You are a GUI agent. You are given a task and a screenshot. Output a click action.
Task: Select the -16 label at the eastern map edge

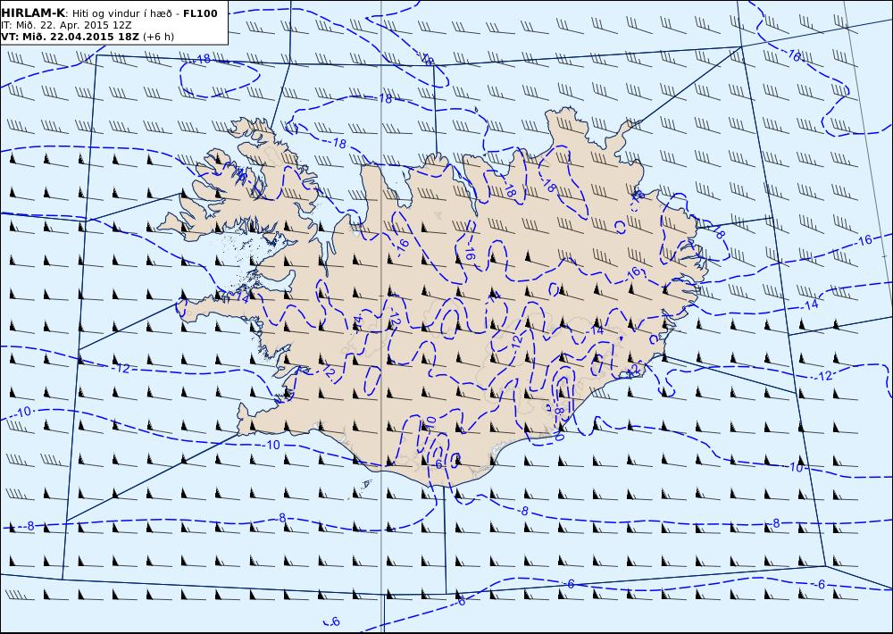click(x=864, y=240)
